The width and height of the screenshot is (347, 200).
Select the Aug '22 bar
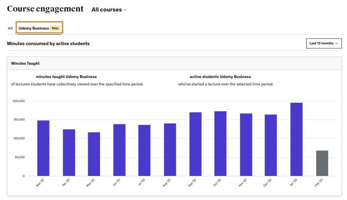tap(170, 150)
